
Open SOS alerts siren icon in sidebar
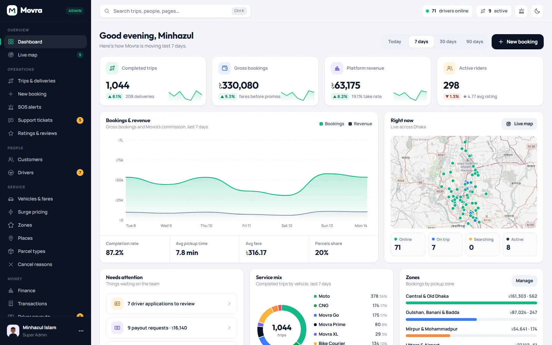[x=11, y=107]
